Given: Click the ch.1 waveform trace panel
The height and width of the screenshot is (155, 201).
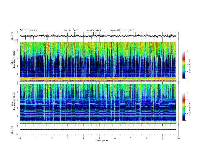Looking at the screenshot, I should coord(100,36).
